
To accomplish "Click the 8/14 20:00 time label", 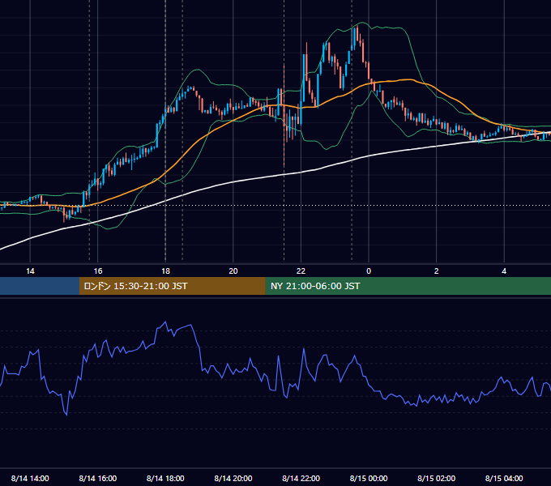I will point(233,478).
